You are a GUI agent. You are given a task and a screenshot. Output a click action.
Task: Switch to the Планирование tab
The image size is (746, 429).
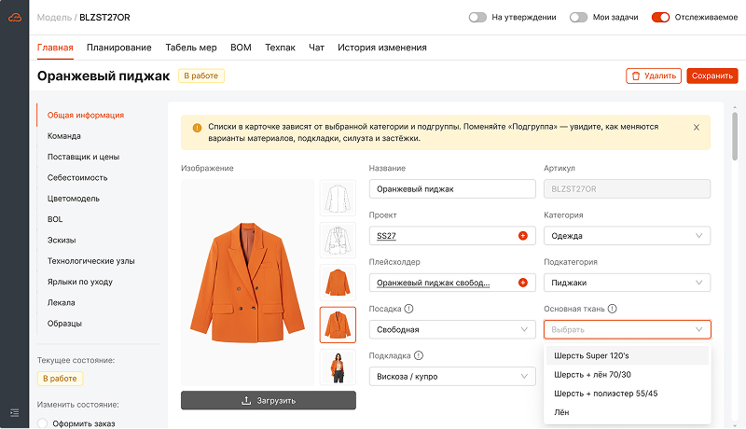pos(119,48)
